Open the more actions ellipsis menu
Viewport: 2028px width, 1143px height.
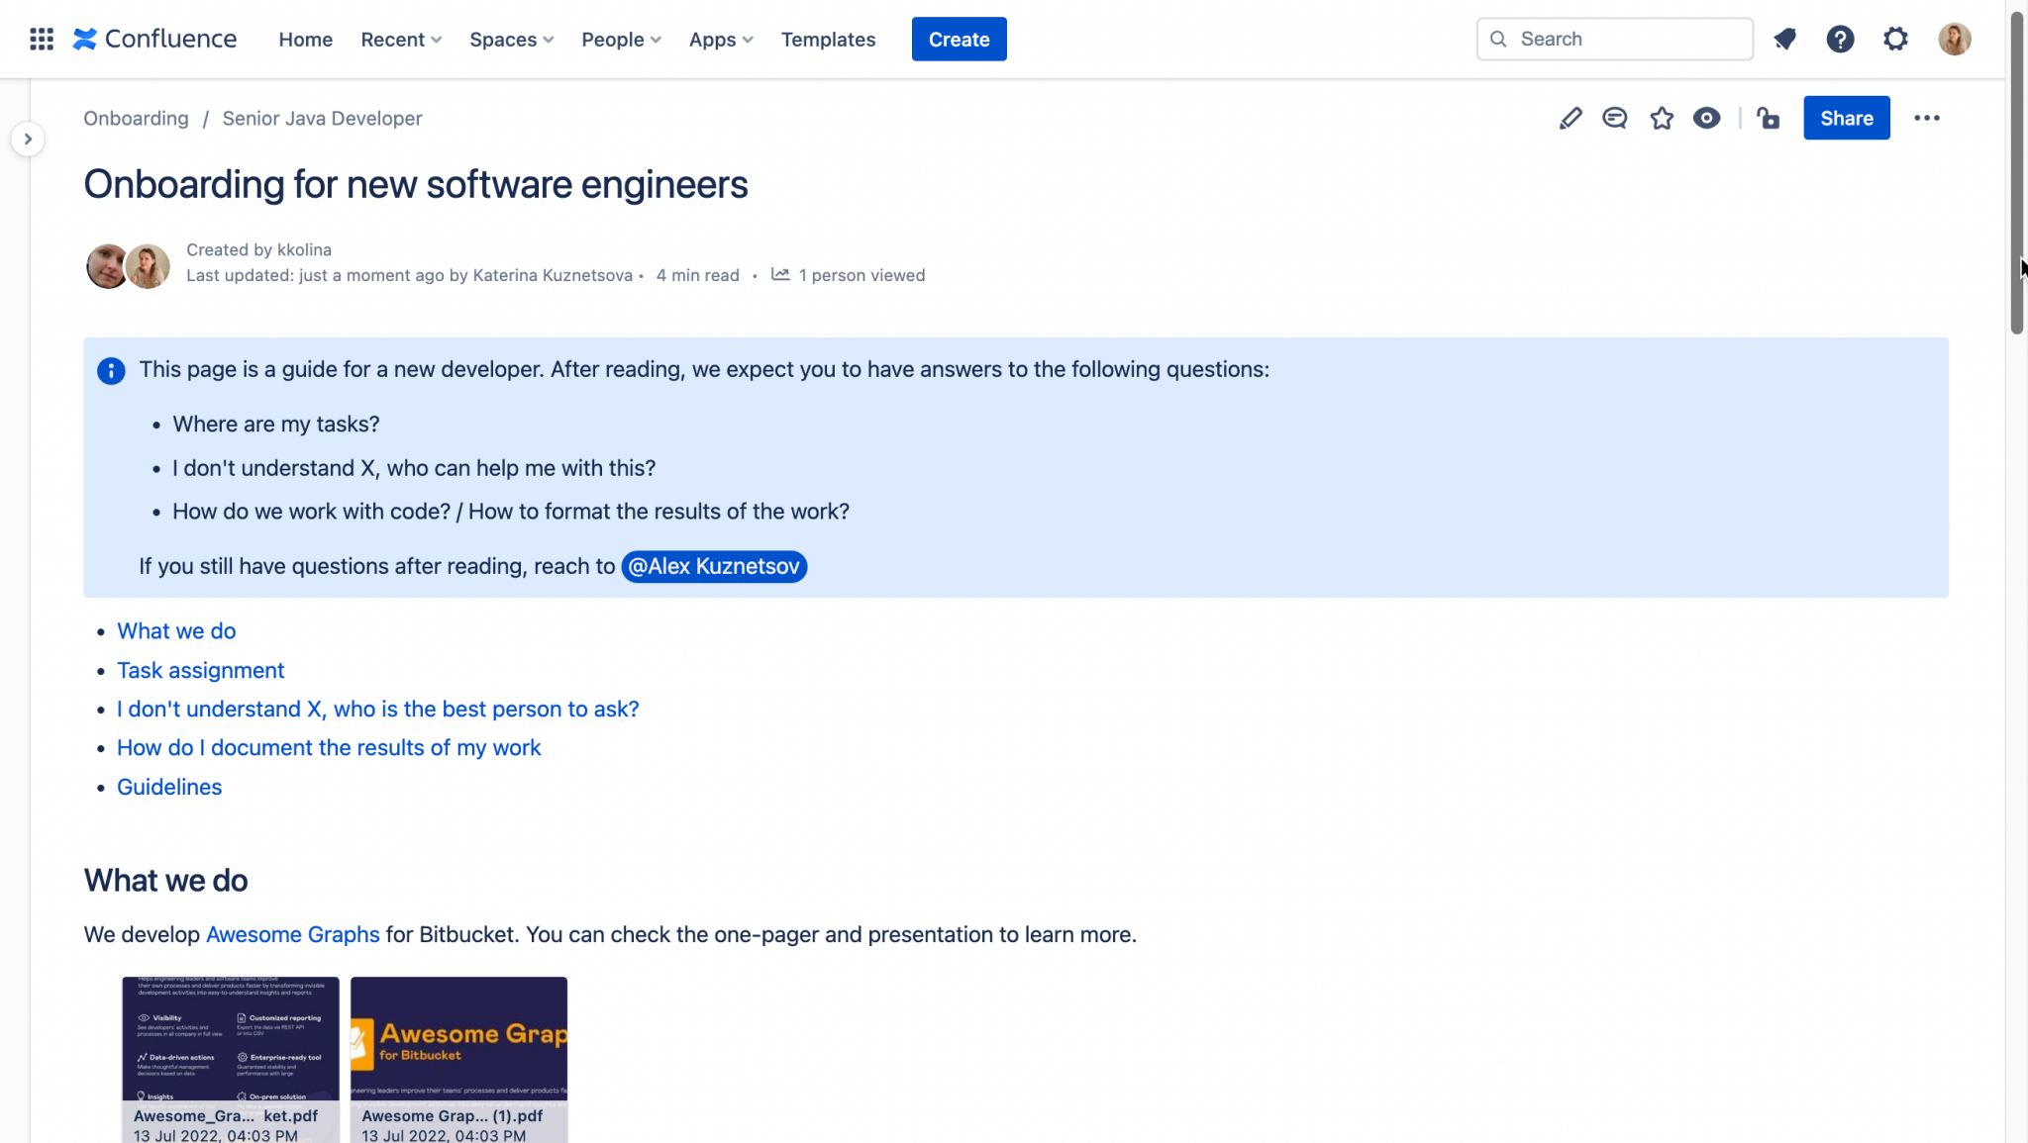coord(1928,118)
